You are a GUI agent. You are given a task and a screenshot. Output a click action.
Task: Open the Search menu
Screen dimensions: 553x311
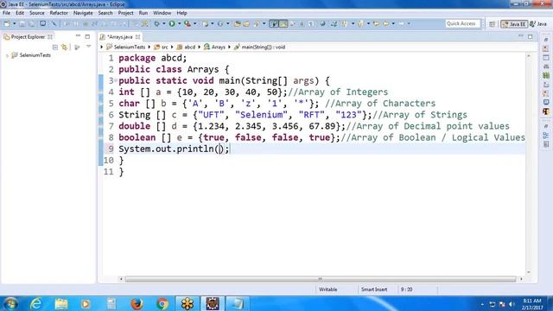pyautogui.click(x=105, y=13)
